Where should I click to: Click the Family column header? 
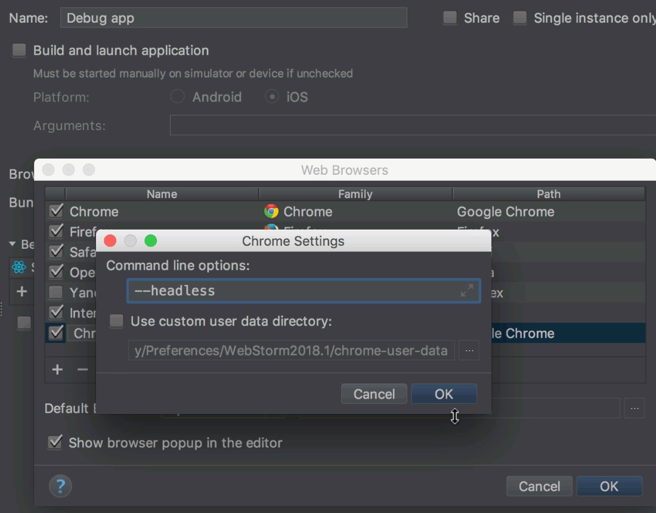click(x=355, y=194)
